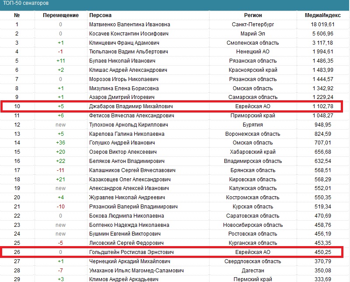
Task: Click on Фетисов Вячеслав Александрович name
Action: tap(132, 116)
